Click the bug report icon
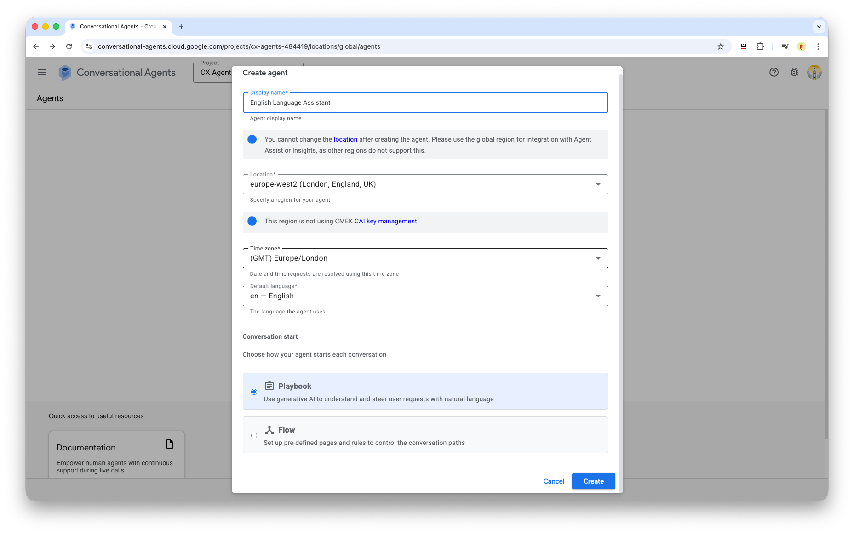The width and height of the screenshot is (854, 535). (794, 72)
